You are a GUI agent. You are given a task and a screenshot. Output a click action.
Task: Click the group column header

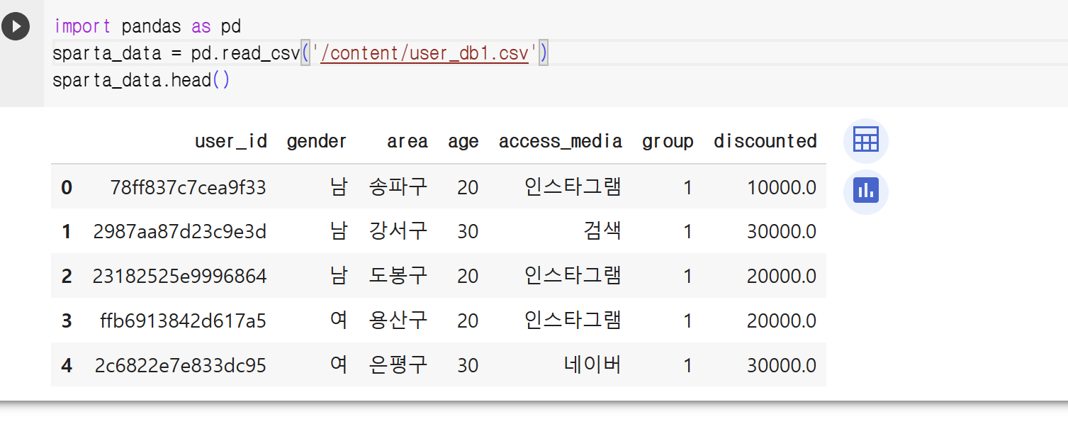coord(668,141)
